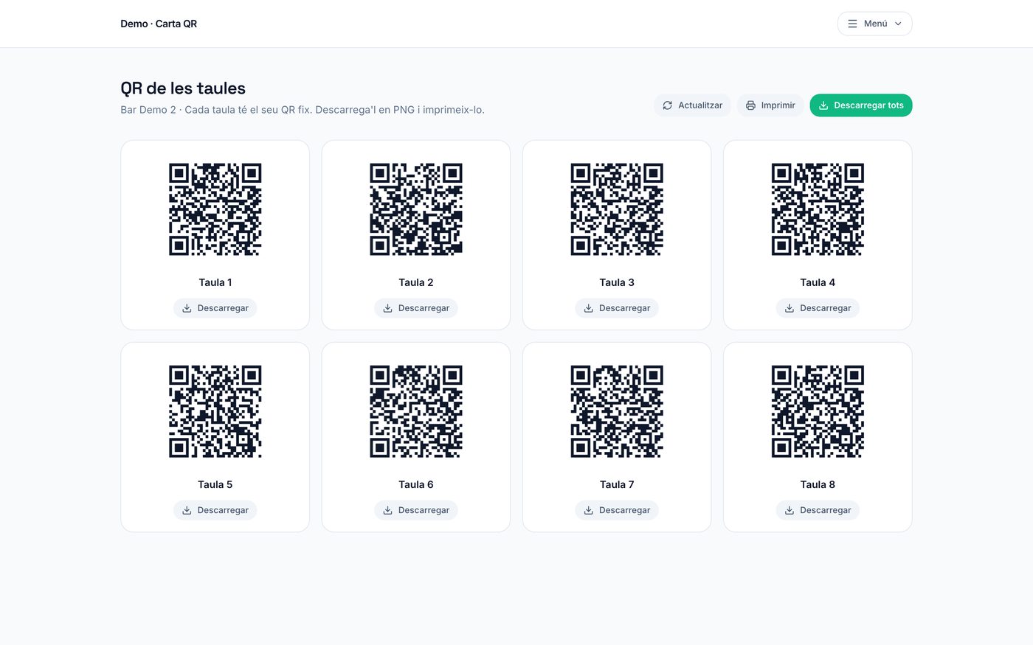The image size is (1033, 645).
Task: Click the refresh icon in Actualitzar
Action: pos(667,105)
